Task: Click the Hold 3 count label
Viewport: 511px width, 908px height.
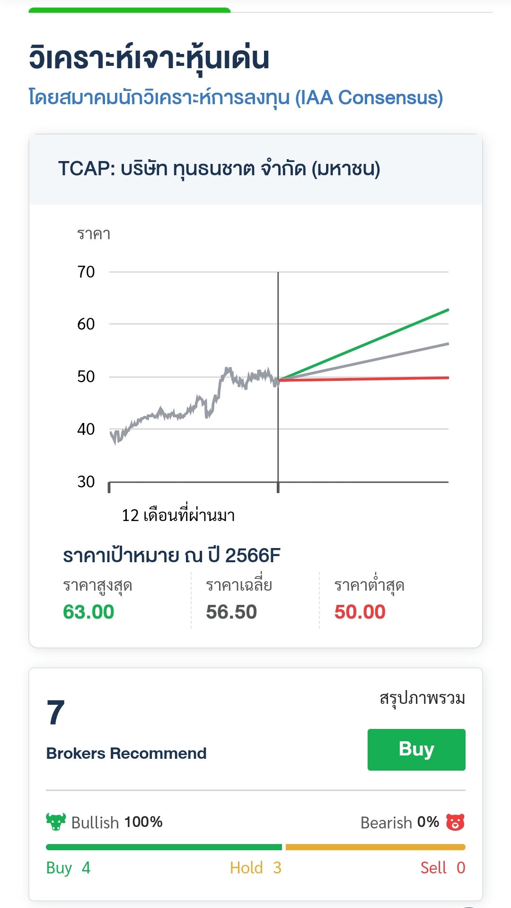Action: tap(255, 868)
